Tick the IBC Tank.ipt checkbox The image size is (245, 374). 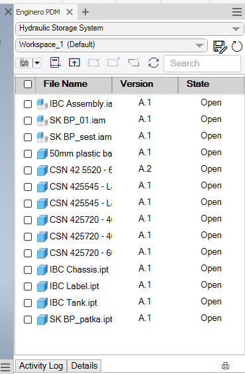(28, 303)
